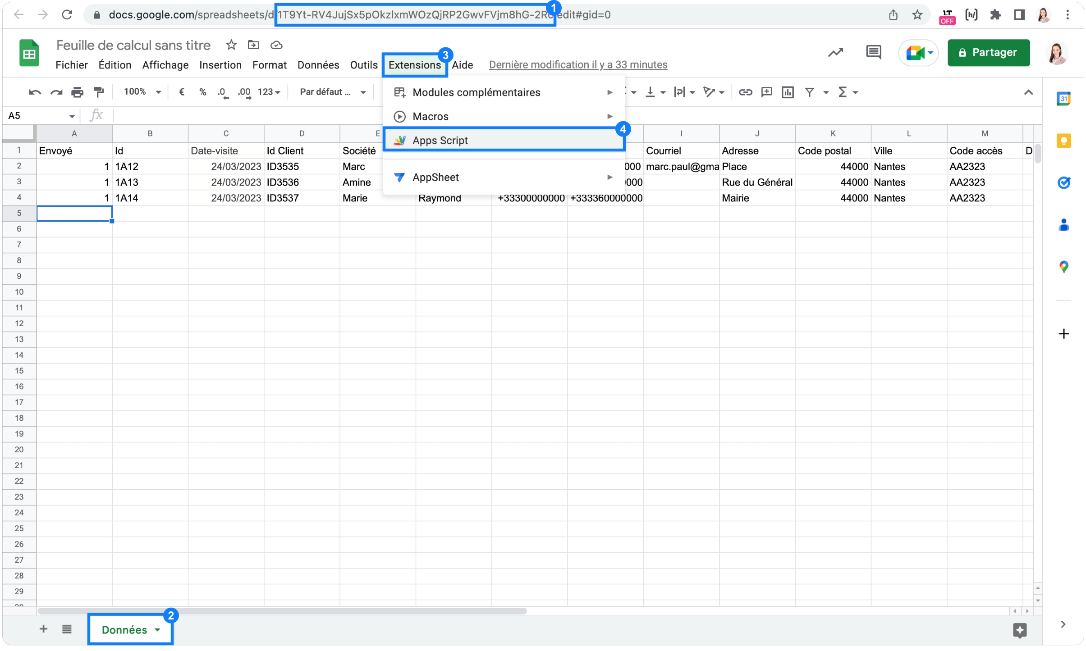Open Explore button at bottom right

1019,630
